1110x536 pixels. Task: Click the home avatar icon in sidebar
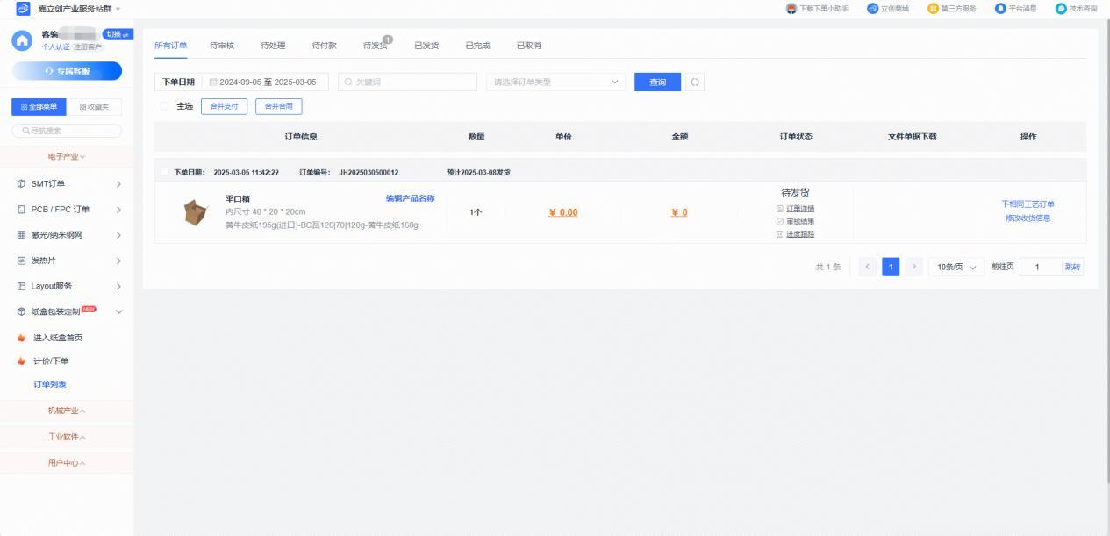click(22, 39)
